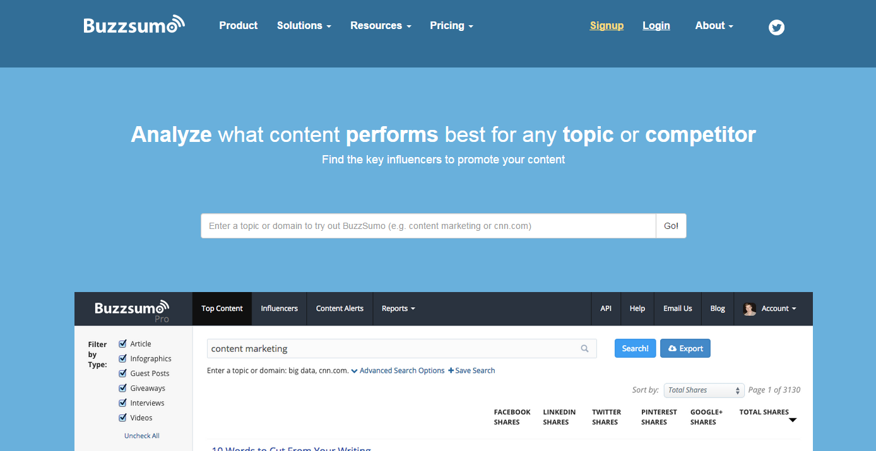Open the Product menu item

[238, 25]
